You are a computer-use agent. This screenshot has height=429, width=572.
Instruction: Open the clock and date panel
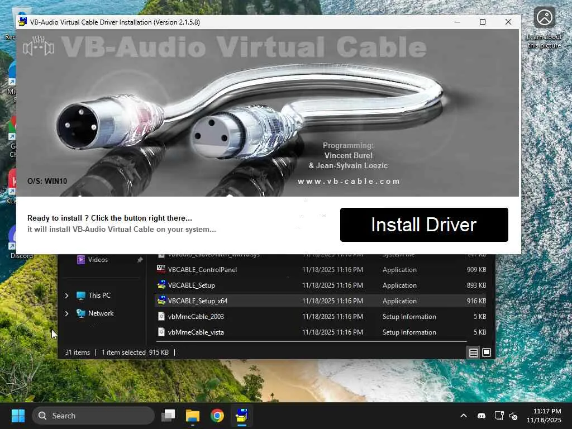pyautogui.click(x=544, y=416)
